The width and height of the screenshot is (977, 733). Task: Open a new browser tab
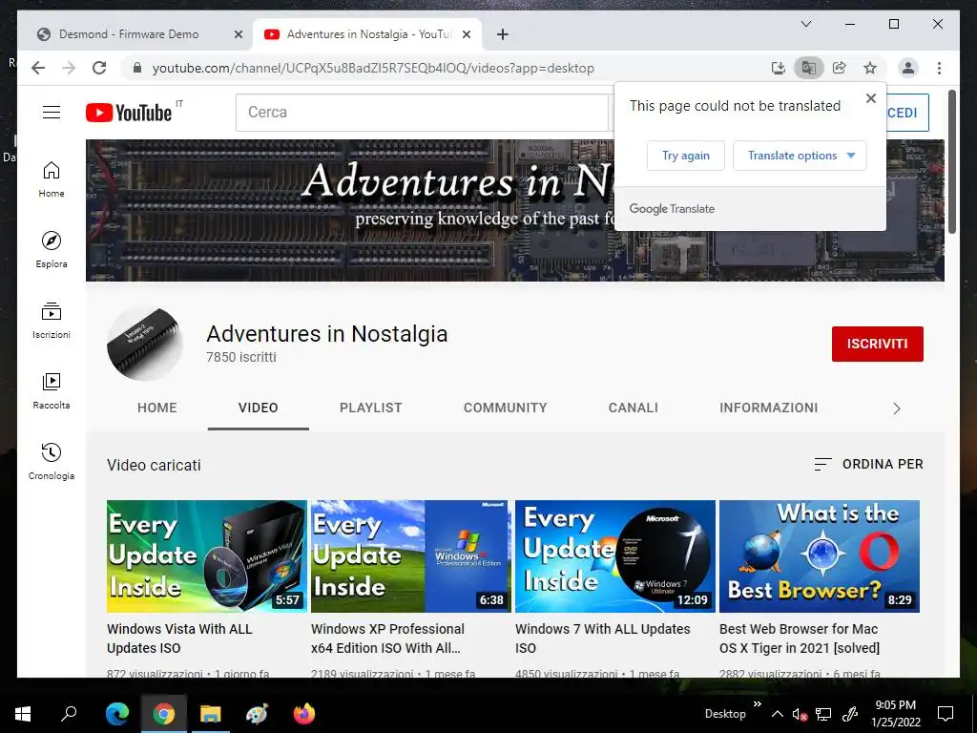tap(503, 34)
